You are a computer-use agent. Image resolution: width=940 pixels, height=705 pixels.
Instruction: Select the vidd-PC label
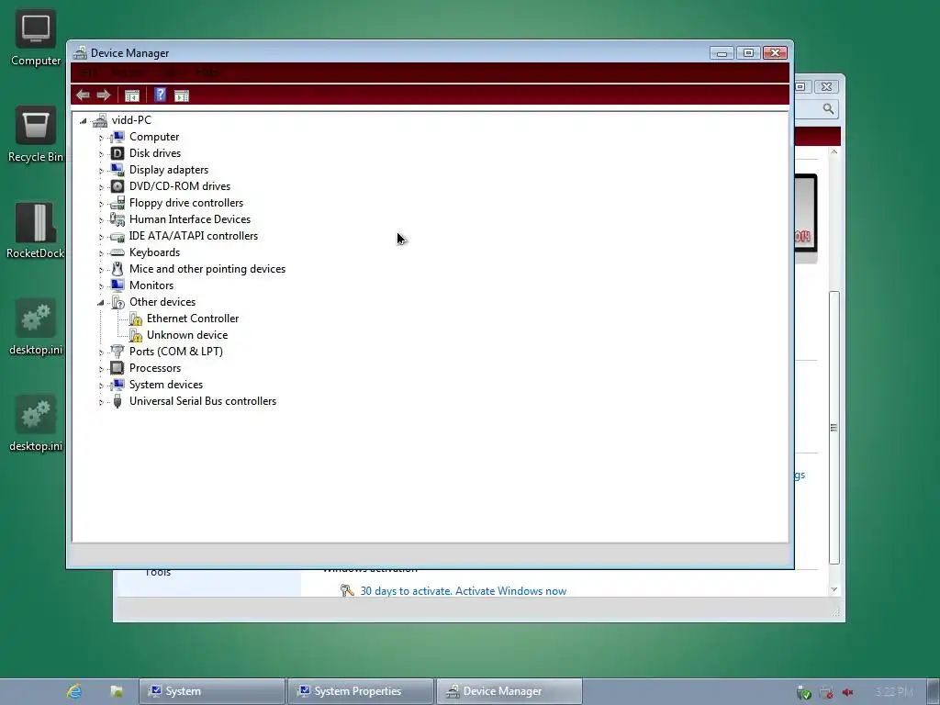[131, 120]
